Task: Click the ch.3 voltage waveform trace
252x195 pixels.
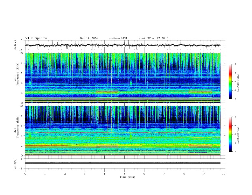Action: coord(122,163)
